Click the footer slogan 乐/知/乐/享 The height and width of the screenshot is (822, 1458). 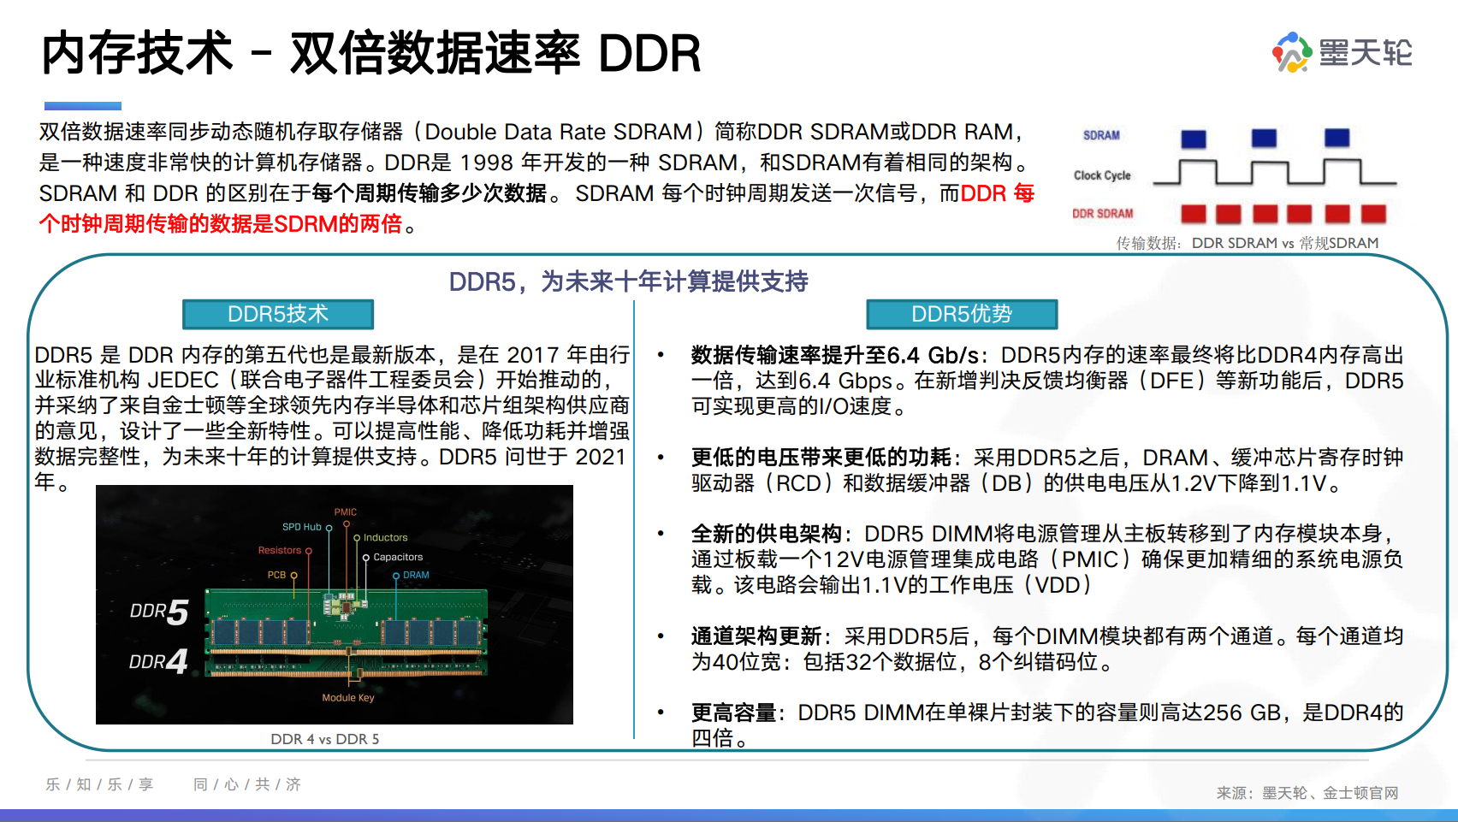[99, 784]
